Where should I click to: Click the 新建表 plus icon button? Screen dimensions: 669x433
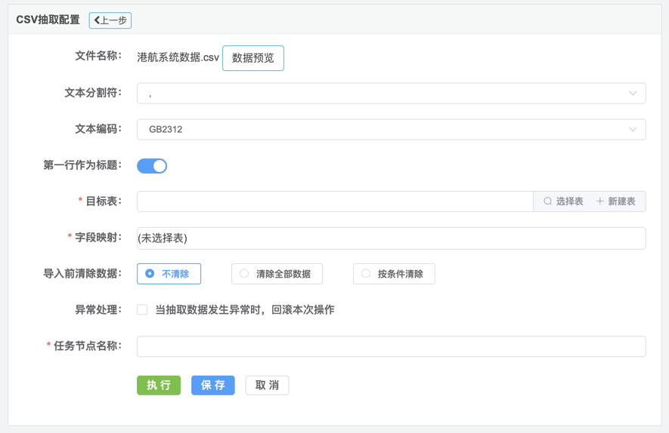(x=616, y=201)
